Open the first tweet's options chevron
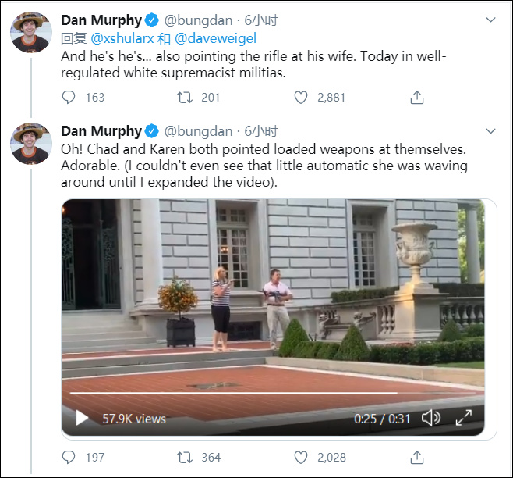513x478 pixels. click(490, 20)
